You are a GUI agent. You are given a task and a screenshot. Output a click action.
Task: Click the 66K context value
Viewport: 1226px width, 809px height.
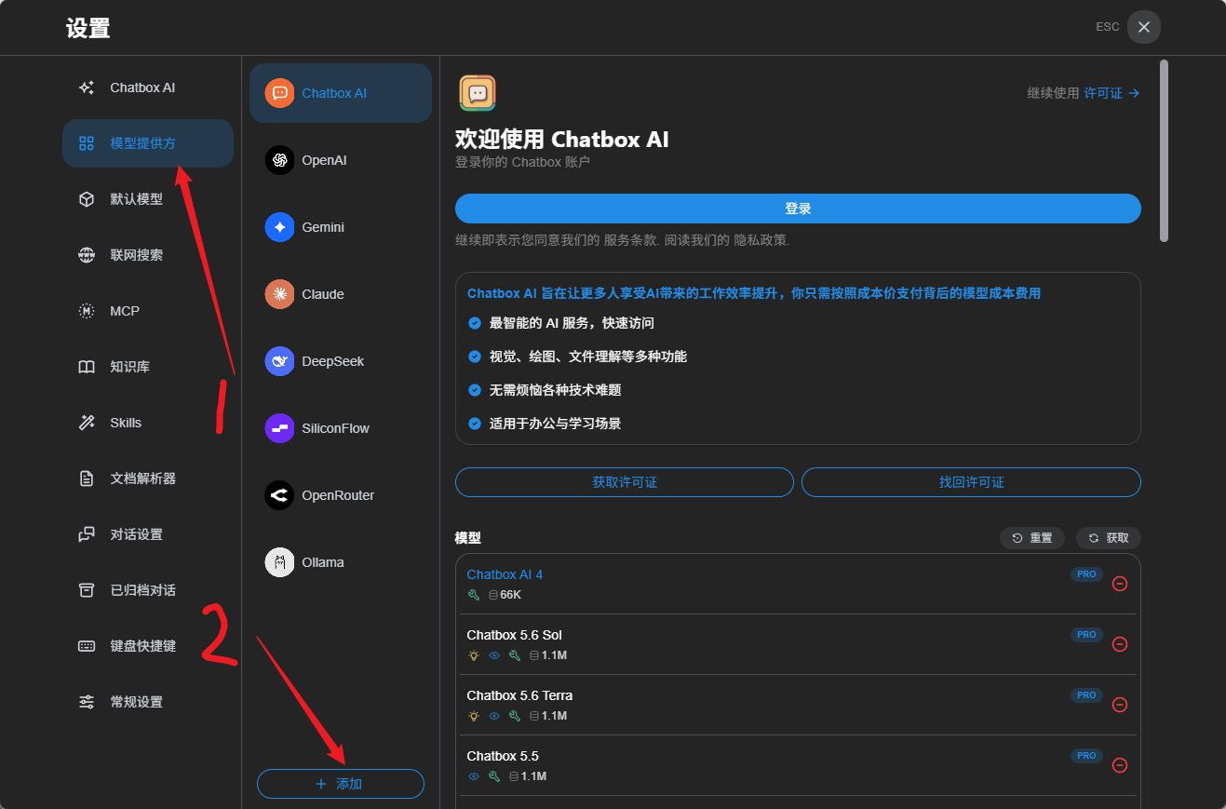click(x=510, y=595)
